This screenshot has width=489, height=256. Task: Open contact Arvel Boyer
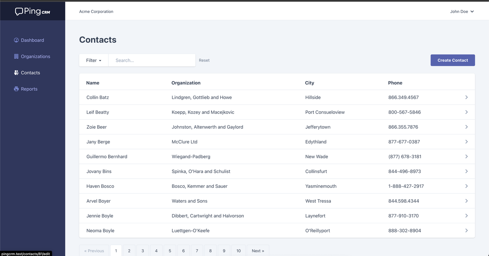[99, 201]
